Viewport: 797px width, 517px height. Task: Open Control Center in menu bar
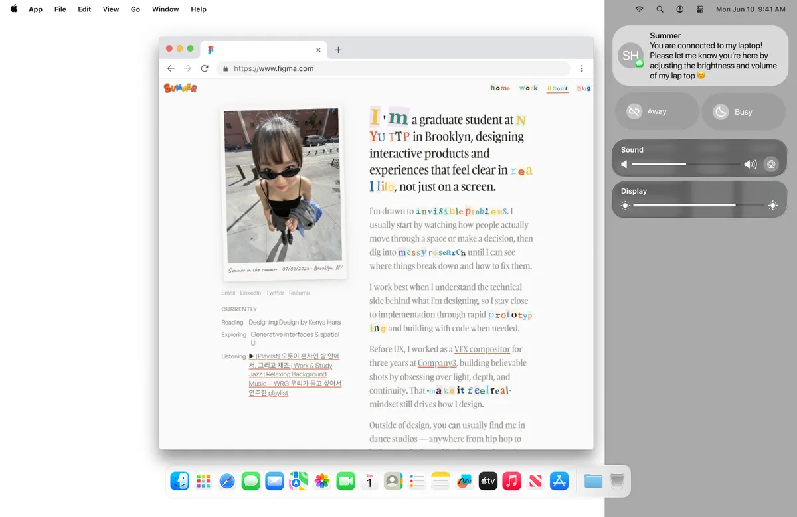click(699, 9)
